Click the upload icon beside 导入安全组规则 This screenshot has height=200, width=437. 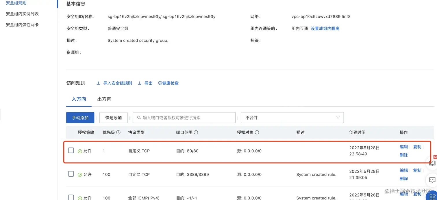(98, 83)
